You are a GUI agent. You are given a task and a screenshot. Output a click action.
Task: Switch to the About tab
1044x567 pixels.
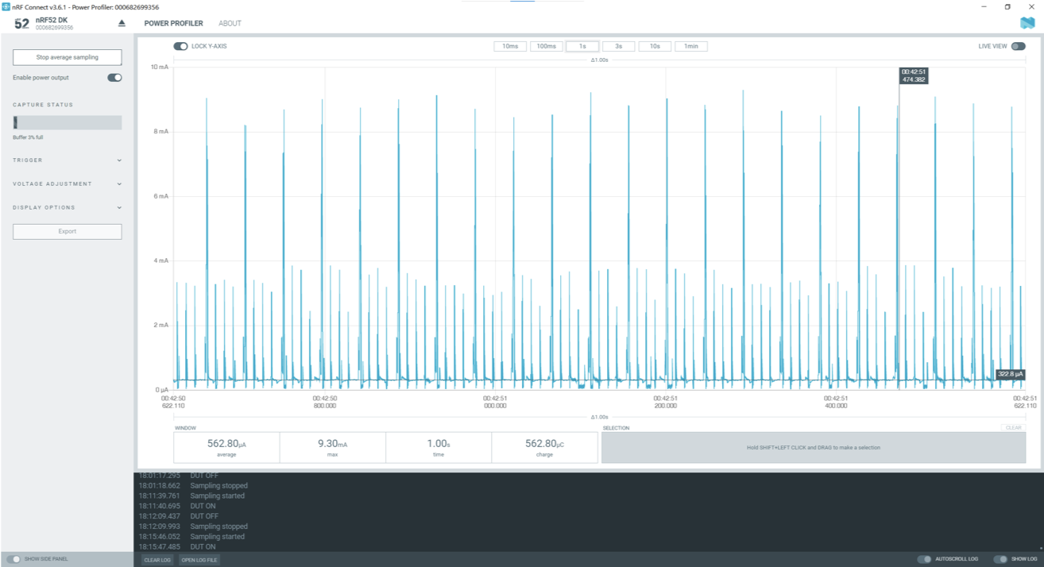230,23
